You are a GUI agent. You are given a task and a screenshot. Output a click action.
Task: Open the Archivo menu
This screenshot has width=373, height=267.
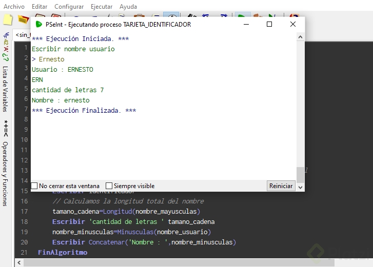point(14,7)
